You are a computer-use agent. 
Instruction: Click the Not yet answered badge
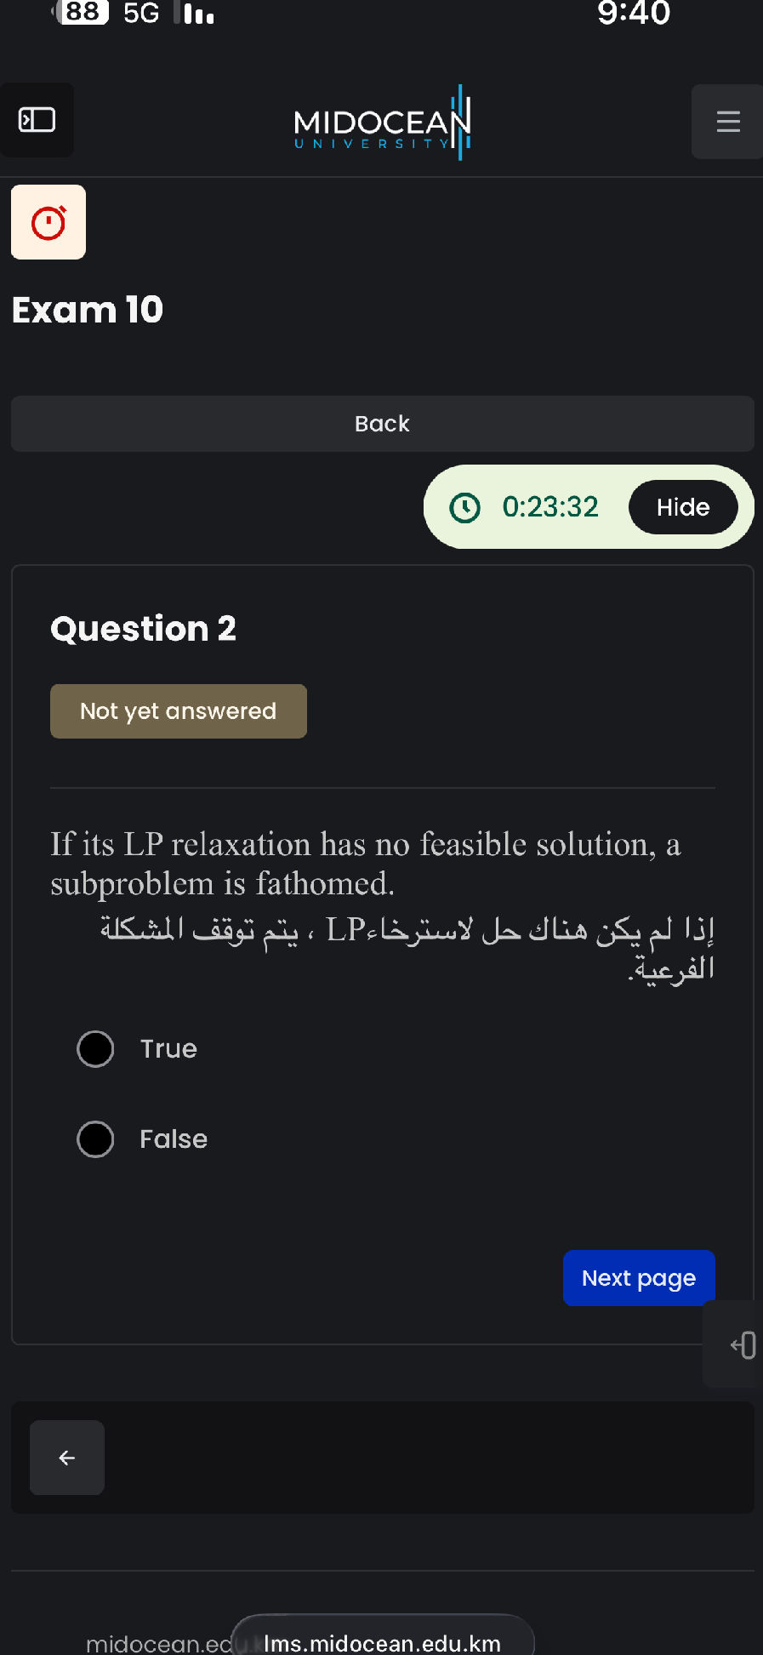178,711
